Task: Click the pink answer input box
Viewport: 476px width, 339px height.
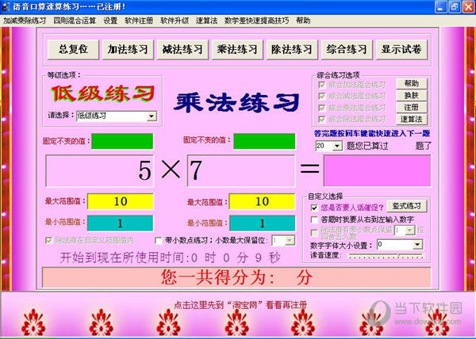Action: click(377, 170)
